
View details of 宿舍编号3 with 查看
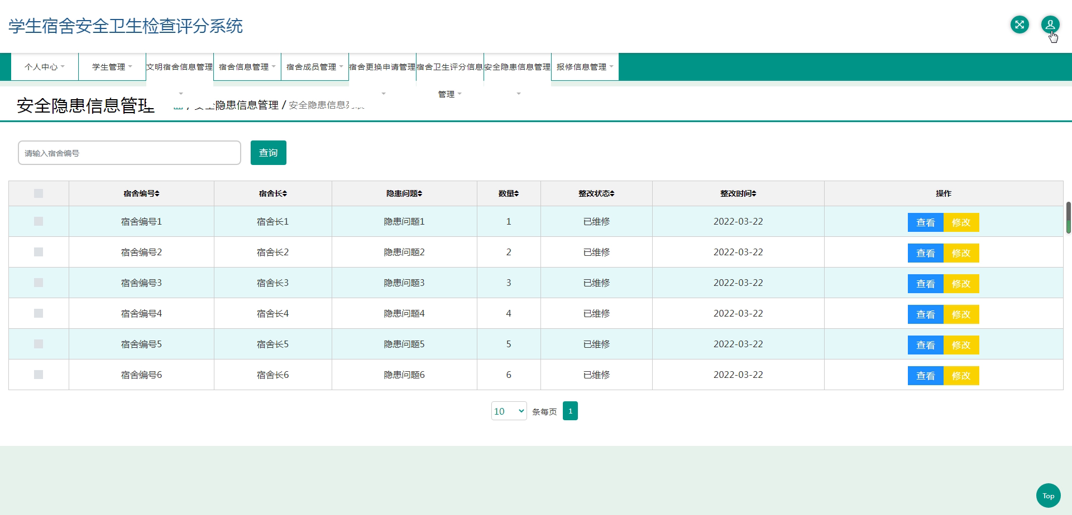(925, 284)
